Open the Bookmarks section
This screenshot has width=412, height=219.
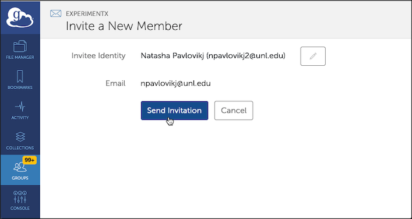20,80
